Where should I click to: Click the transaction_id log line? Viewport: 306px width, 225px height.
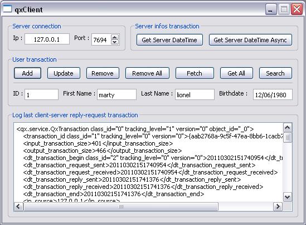(x=153, y=136)
